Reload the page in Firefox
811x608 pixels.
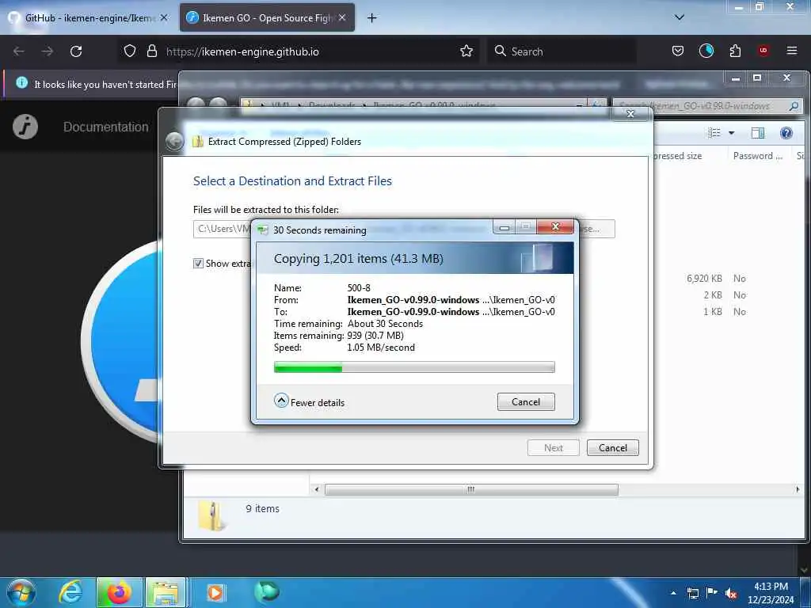tap(76, 51)
